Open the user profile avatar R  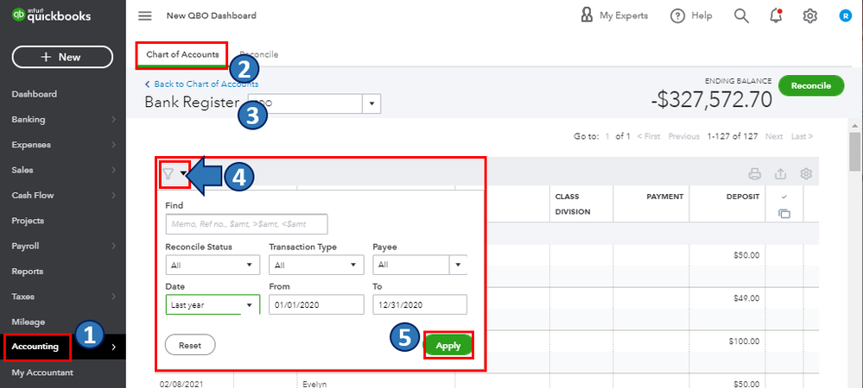click(x=845, y=16)
